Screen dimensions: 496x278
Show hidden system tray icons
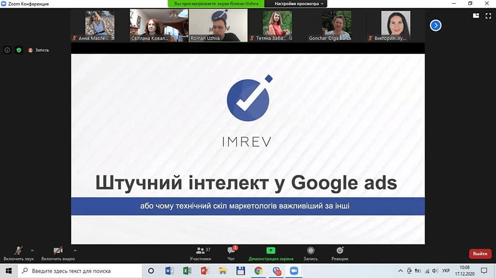400,271
